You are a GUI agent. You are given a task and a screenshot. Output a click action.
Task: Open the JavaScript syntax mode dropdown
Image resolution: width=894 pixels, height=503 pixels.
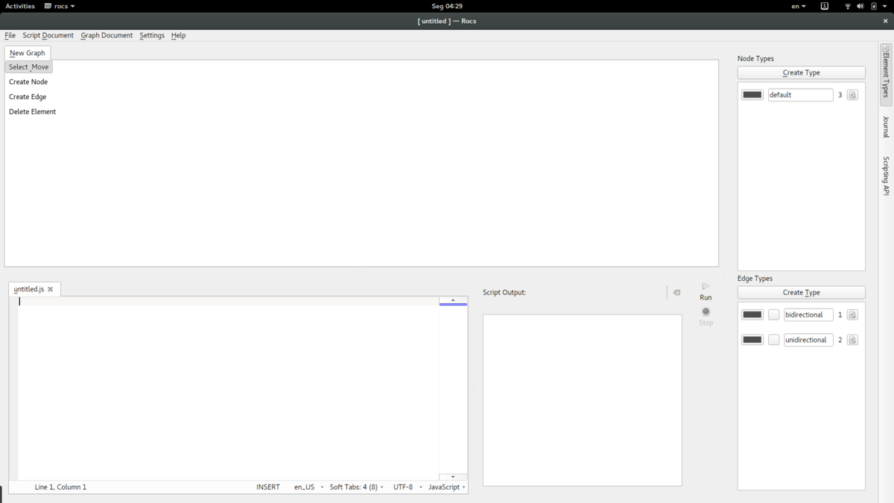pyautogui.click(x=447, y=487)
